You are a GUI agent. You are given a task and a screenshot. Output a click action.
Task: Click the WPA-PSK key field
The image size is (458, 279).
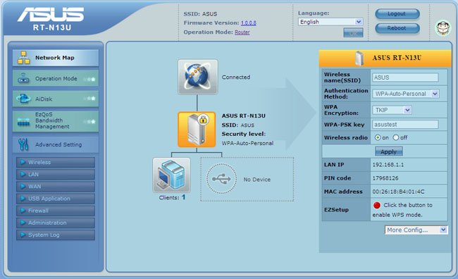[x=405, y=125]
